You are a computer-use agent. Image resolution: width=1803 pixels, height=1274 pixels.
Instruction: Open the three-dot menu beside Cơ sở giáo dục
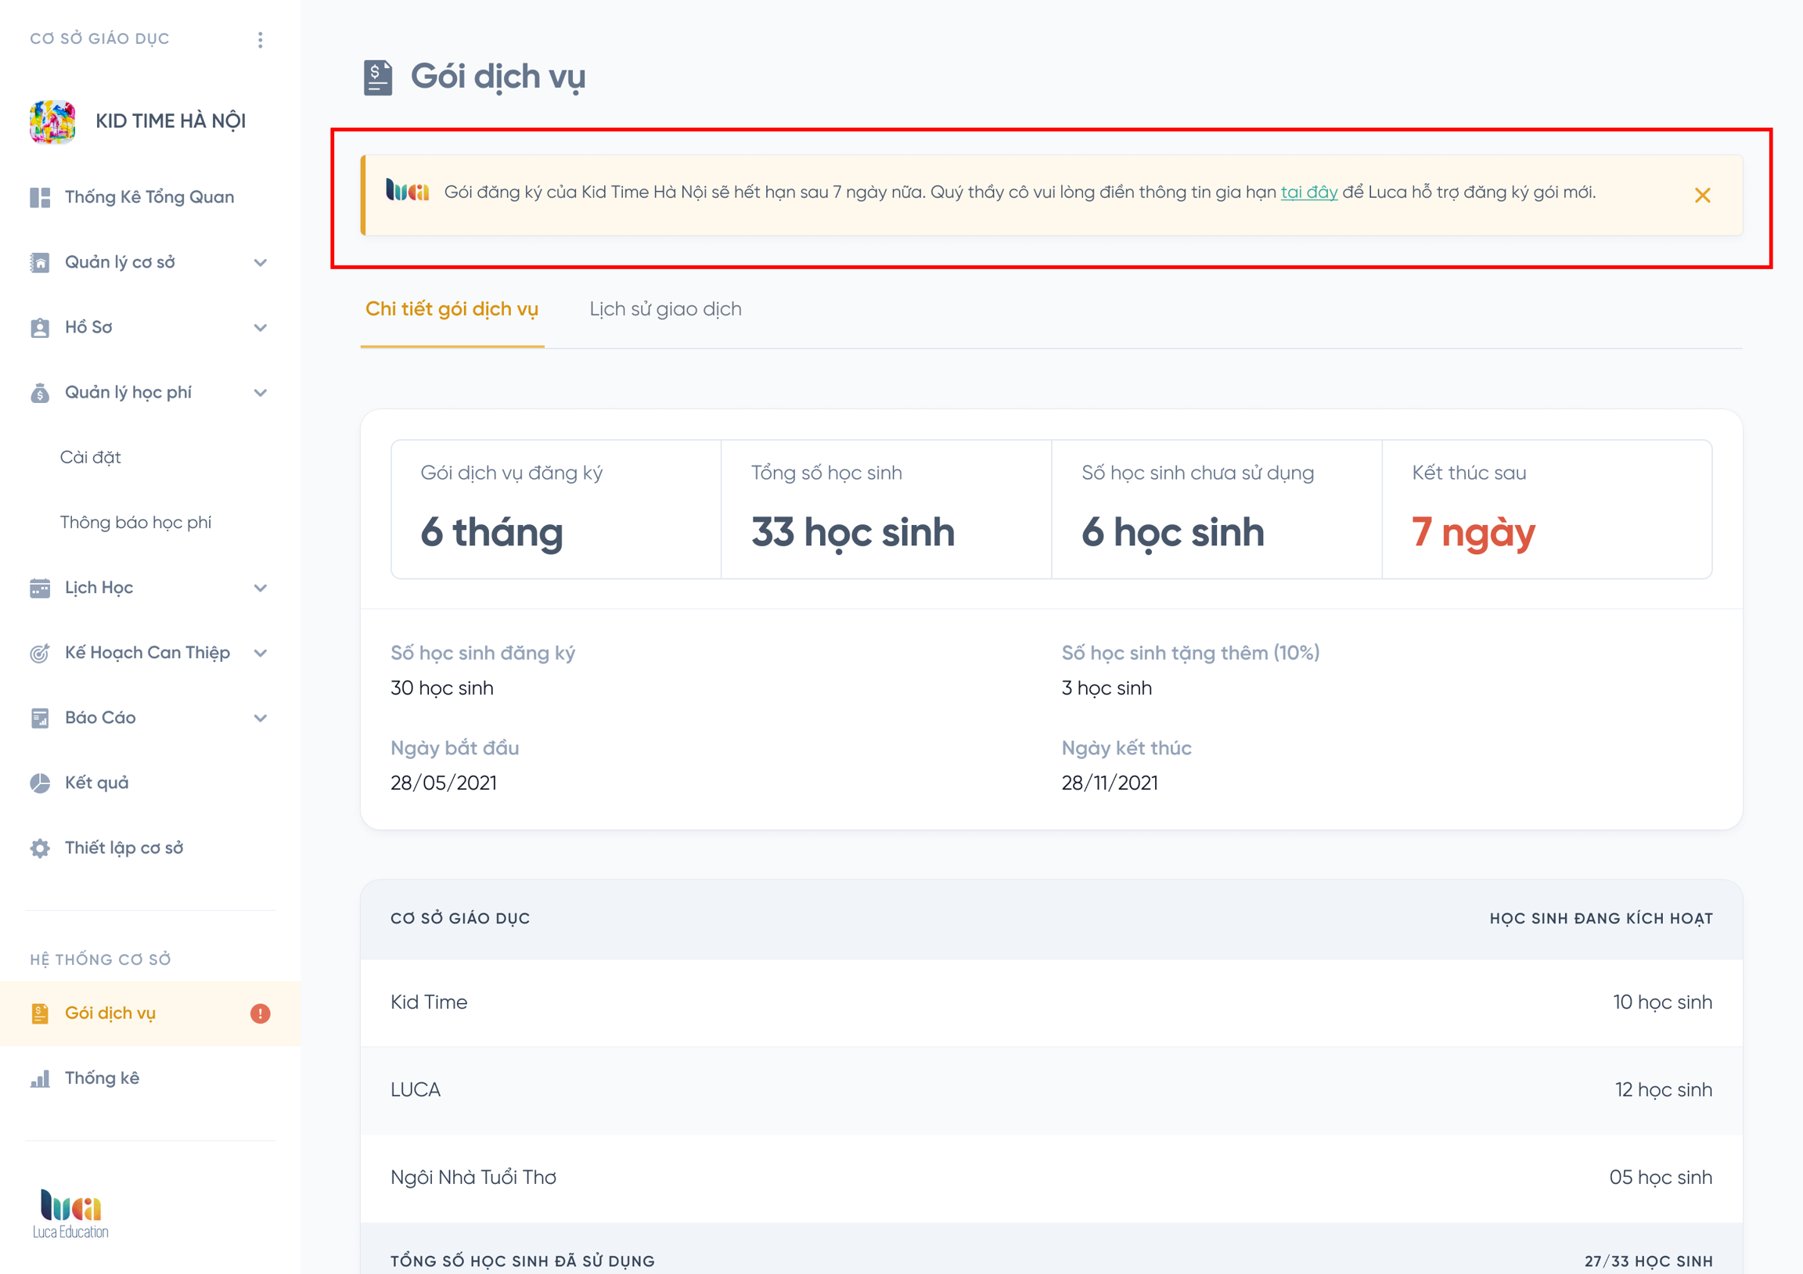[x=260, y=39]
